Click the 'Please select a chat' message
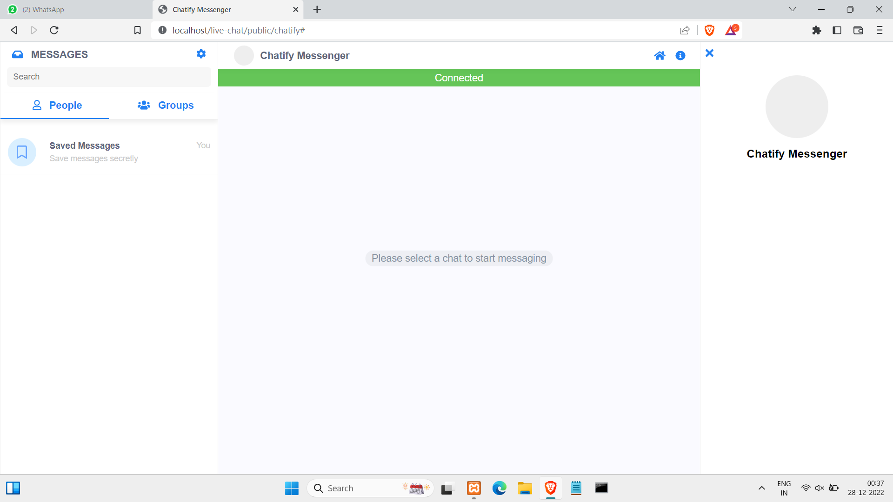Image resolution: width=893 pixels, height=502 pixels. (x=459, y=258)
